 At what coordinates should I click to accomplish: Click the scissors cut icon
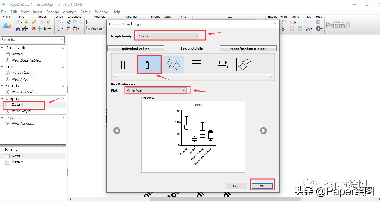coord(69,22)
